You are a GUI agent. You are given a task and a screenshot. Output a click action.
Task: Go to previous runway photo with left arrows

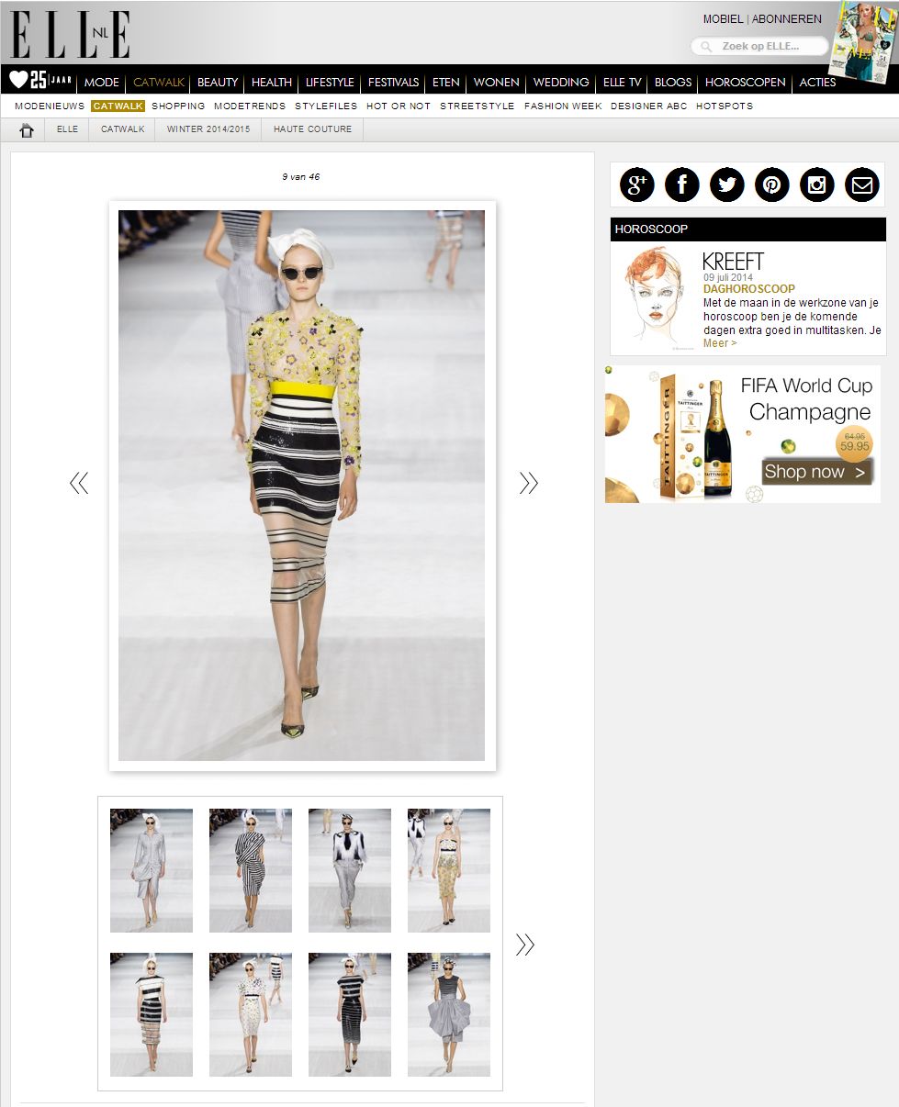[79, 483]
